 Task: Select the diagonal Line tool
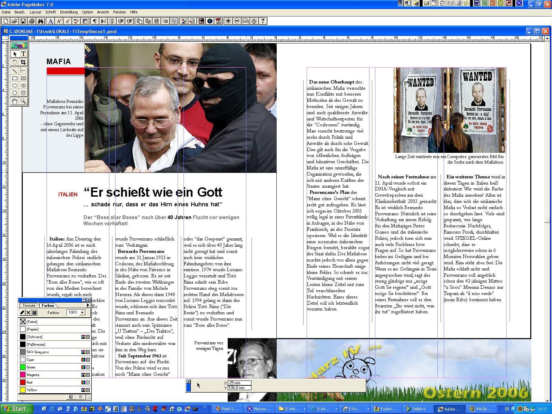tap(15, 71)
